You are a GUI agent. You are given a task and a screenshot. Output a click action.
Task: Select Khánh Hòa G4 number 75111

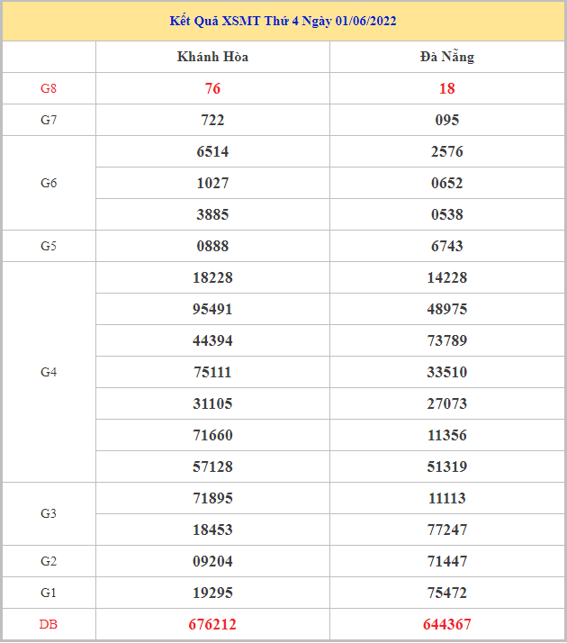(x=212, y=372)
